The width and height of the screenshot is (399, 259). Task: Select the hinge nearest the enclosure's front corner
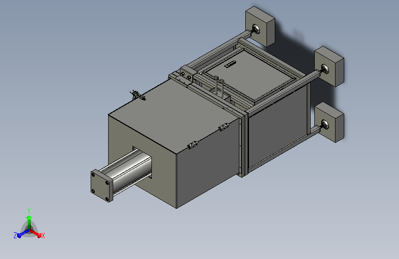(x=193, y=145)
